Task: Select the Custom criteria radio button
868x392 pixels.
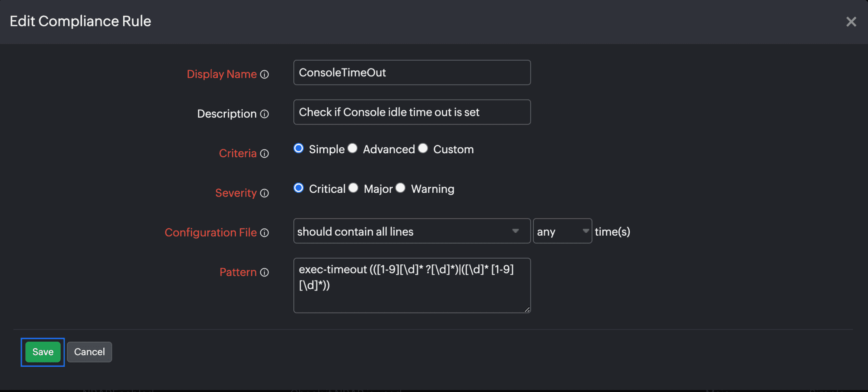Action: click(423, 148)
